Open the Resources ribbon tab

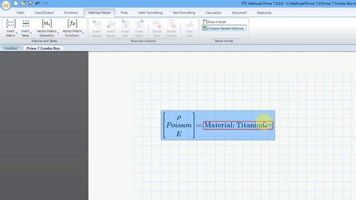tap(264, 13)
